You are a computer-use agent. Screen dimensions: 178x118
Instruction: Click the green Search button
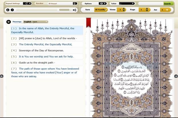(x=169, y=4)
